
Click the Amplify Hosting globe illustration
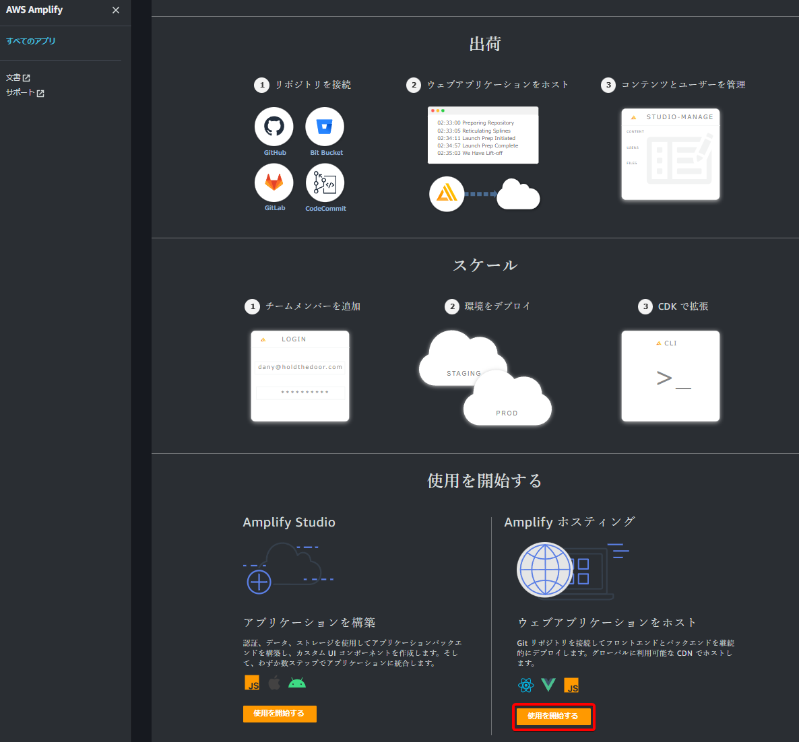[573, 570]
